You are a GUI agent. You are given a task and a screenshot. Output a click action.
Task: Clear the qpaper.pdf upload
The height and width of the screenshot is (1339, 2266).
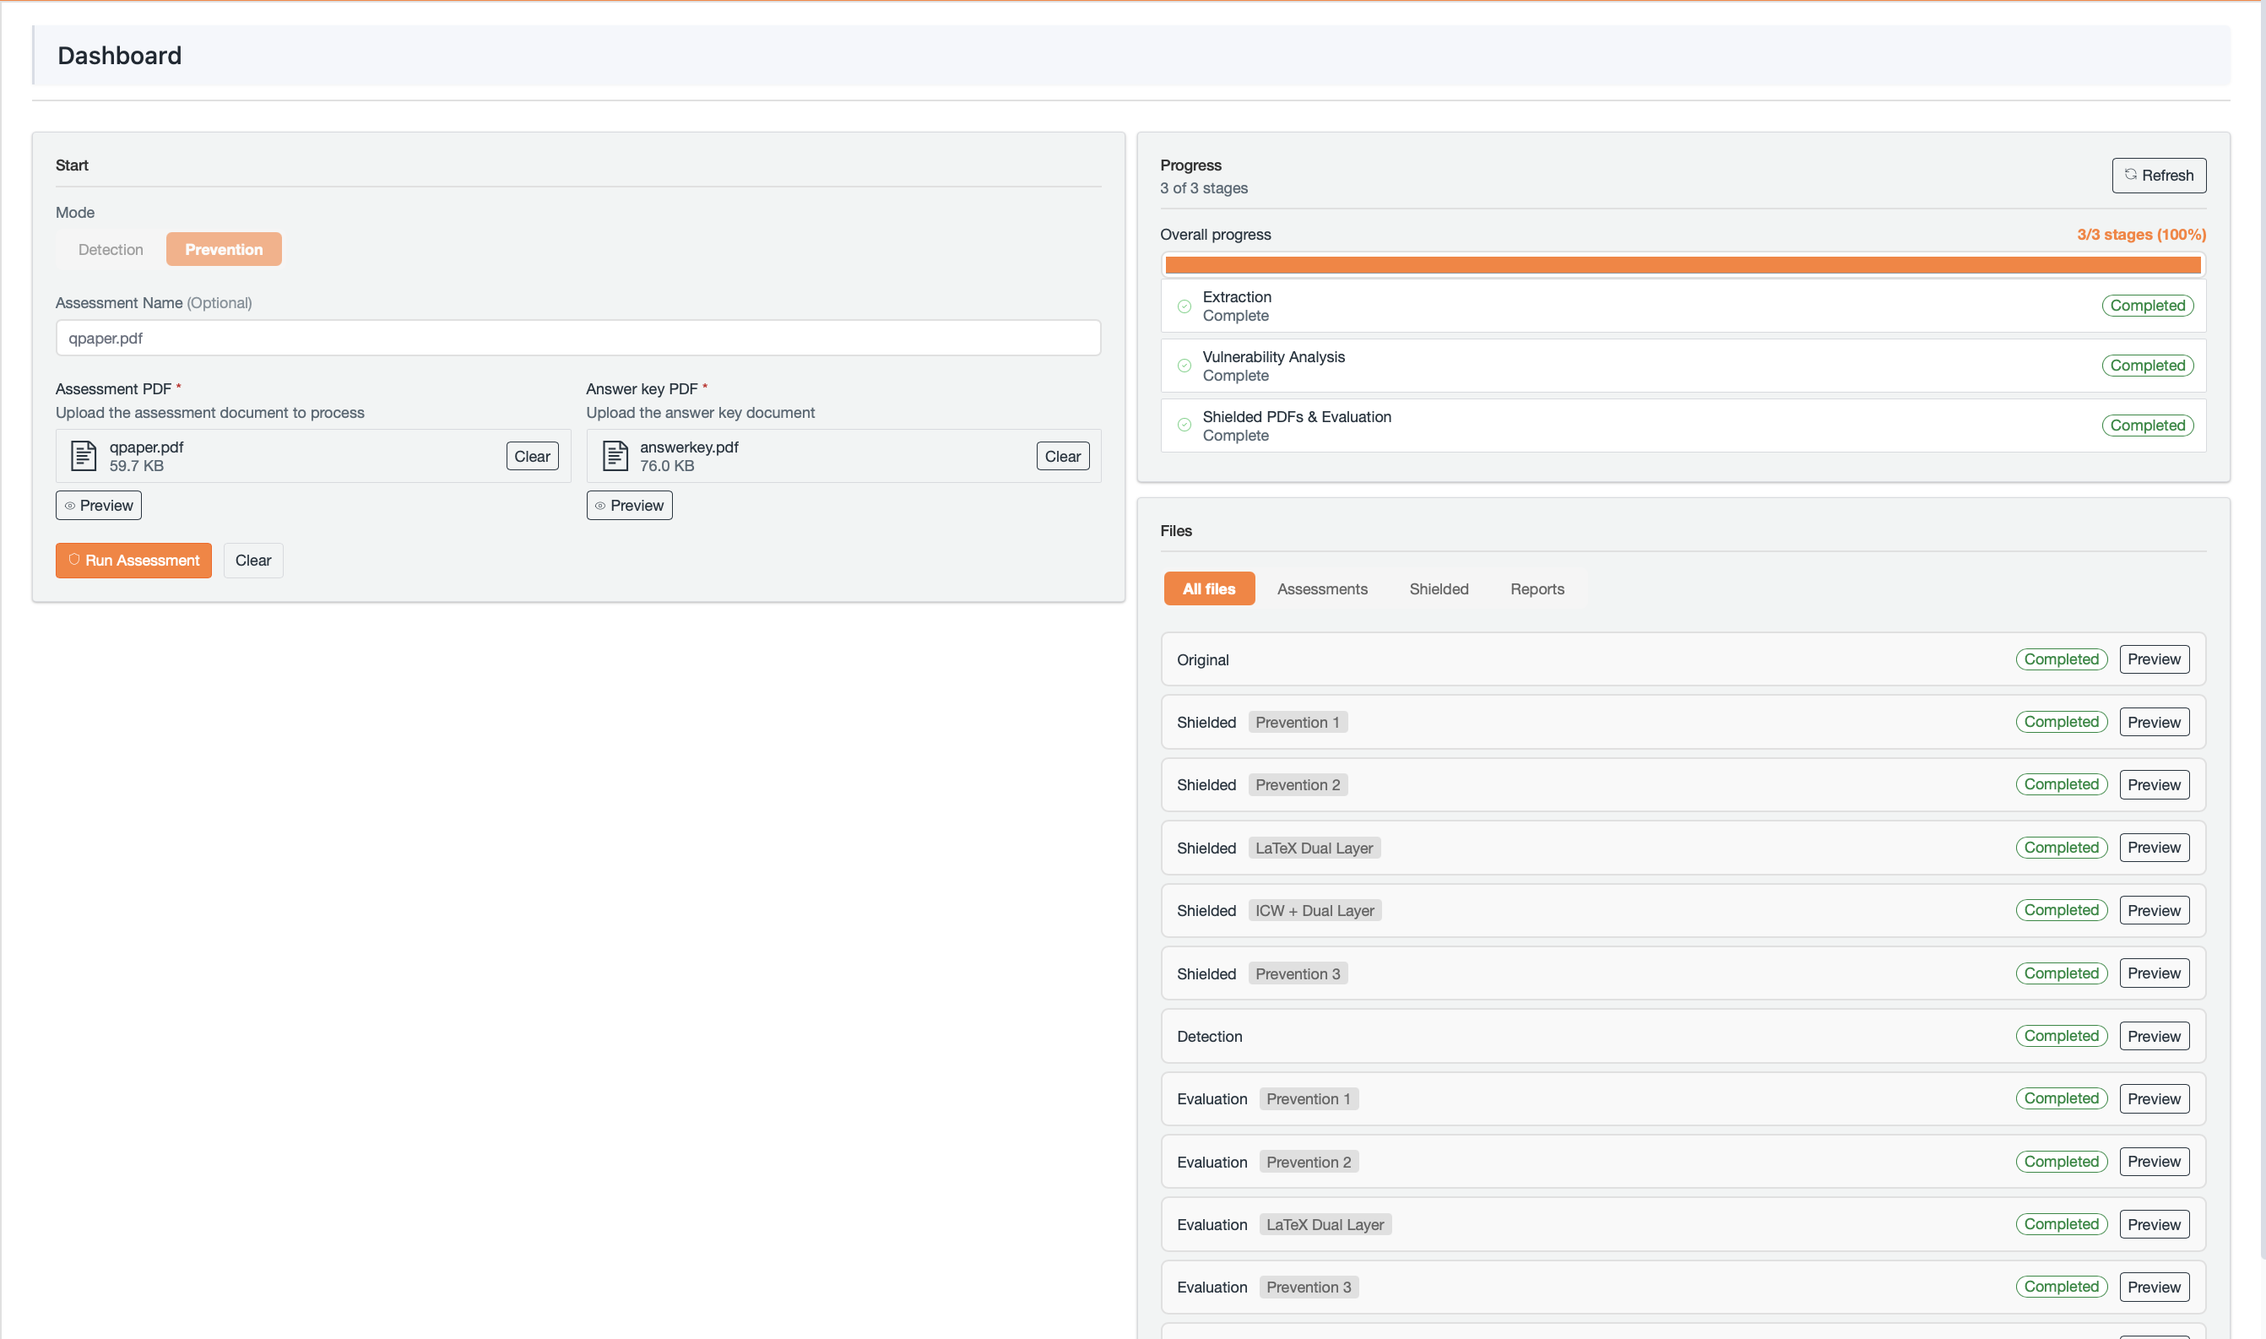pos(531,456)
